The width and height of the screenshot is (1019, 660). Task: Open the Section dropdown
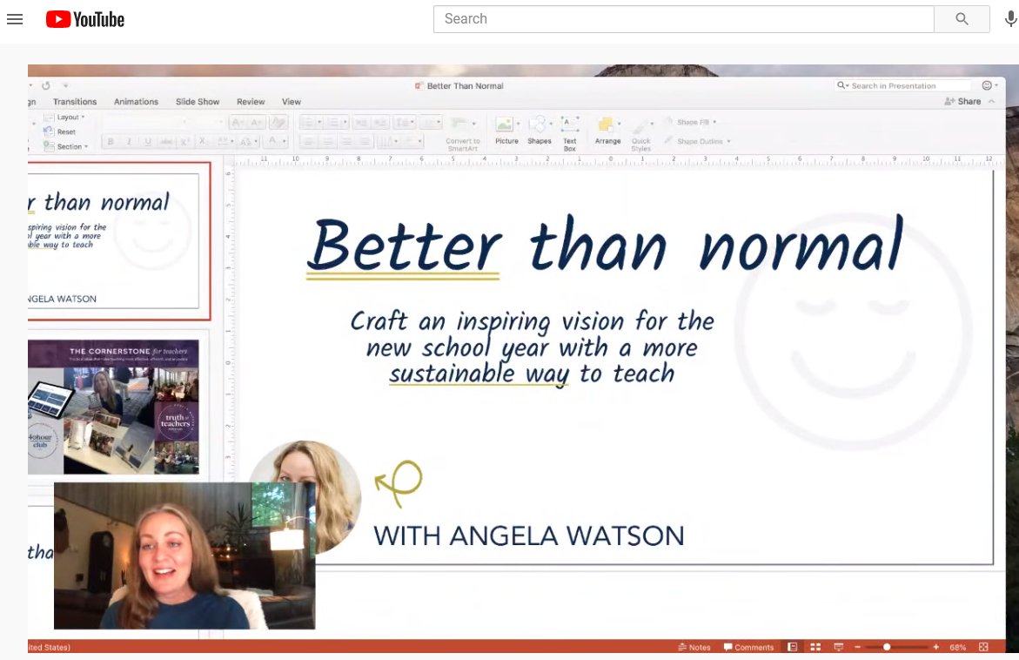(x=65, y=146)
